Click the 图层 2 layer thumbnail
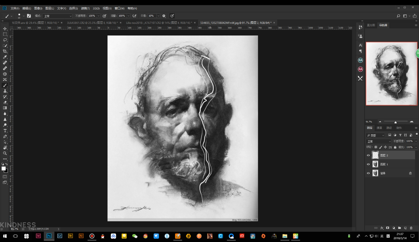 [375, 155]
